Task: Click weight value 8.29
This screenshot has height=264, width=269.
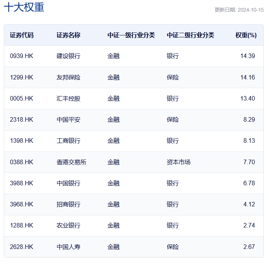Action: (x=249, y=119)
